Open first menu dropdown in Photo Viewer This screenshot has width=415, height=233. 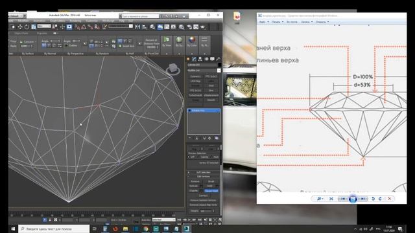264,22
